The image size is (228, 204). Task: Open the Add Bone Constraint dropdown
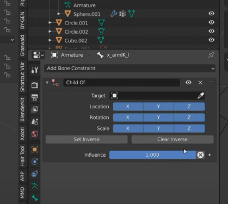pos(130,69)
